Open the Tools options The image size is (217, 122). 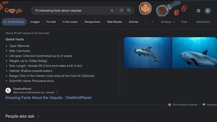[184, 22]
